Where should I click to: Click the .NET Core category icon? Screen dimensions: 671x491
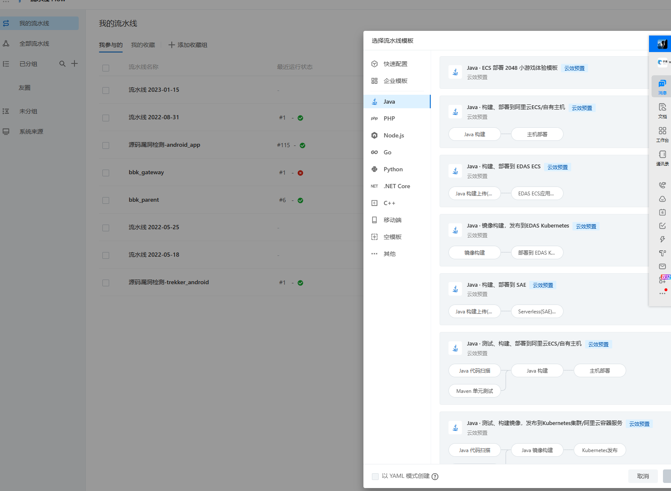click(374, 186)
